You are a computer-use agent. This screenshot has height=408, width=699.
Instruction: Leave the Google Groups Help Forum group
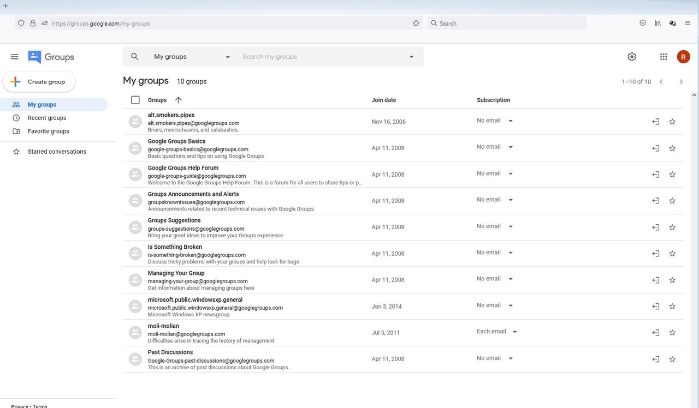656,175
